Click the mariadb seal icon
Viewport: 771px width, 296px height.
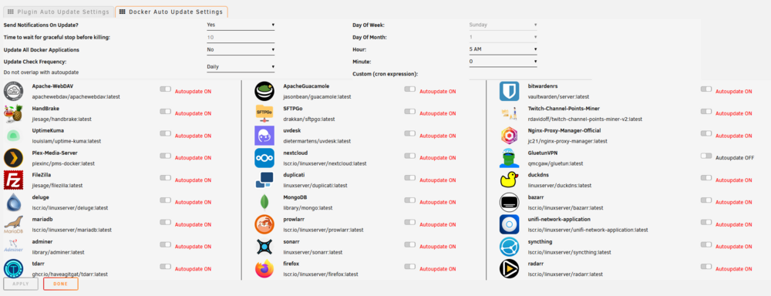pos(13,224)
